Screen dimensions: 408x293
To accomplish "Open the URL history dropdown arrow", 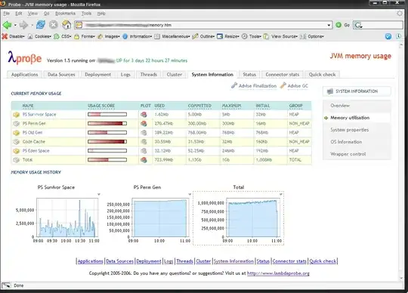I will point(329,25).
